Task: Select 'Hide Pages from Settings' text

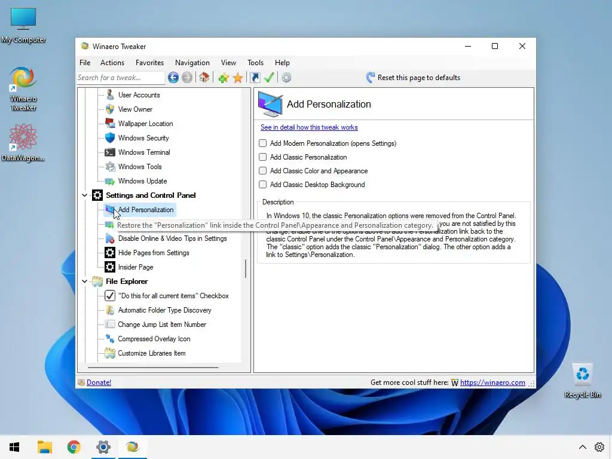Action: 154,253
